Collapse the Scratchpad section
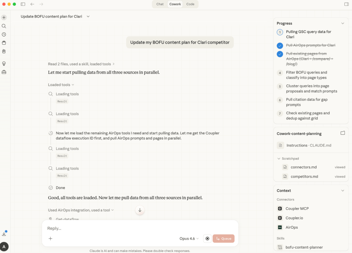Image resolution: width=352 pixels, height=253 pixels. point(279,159)
